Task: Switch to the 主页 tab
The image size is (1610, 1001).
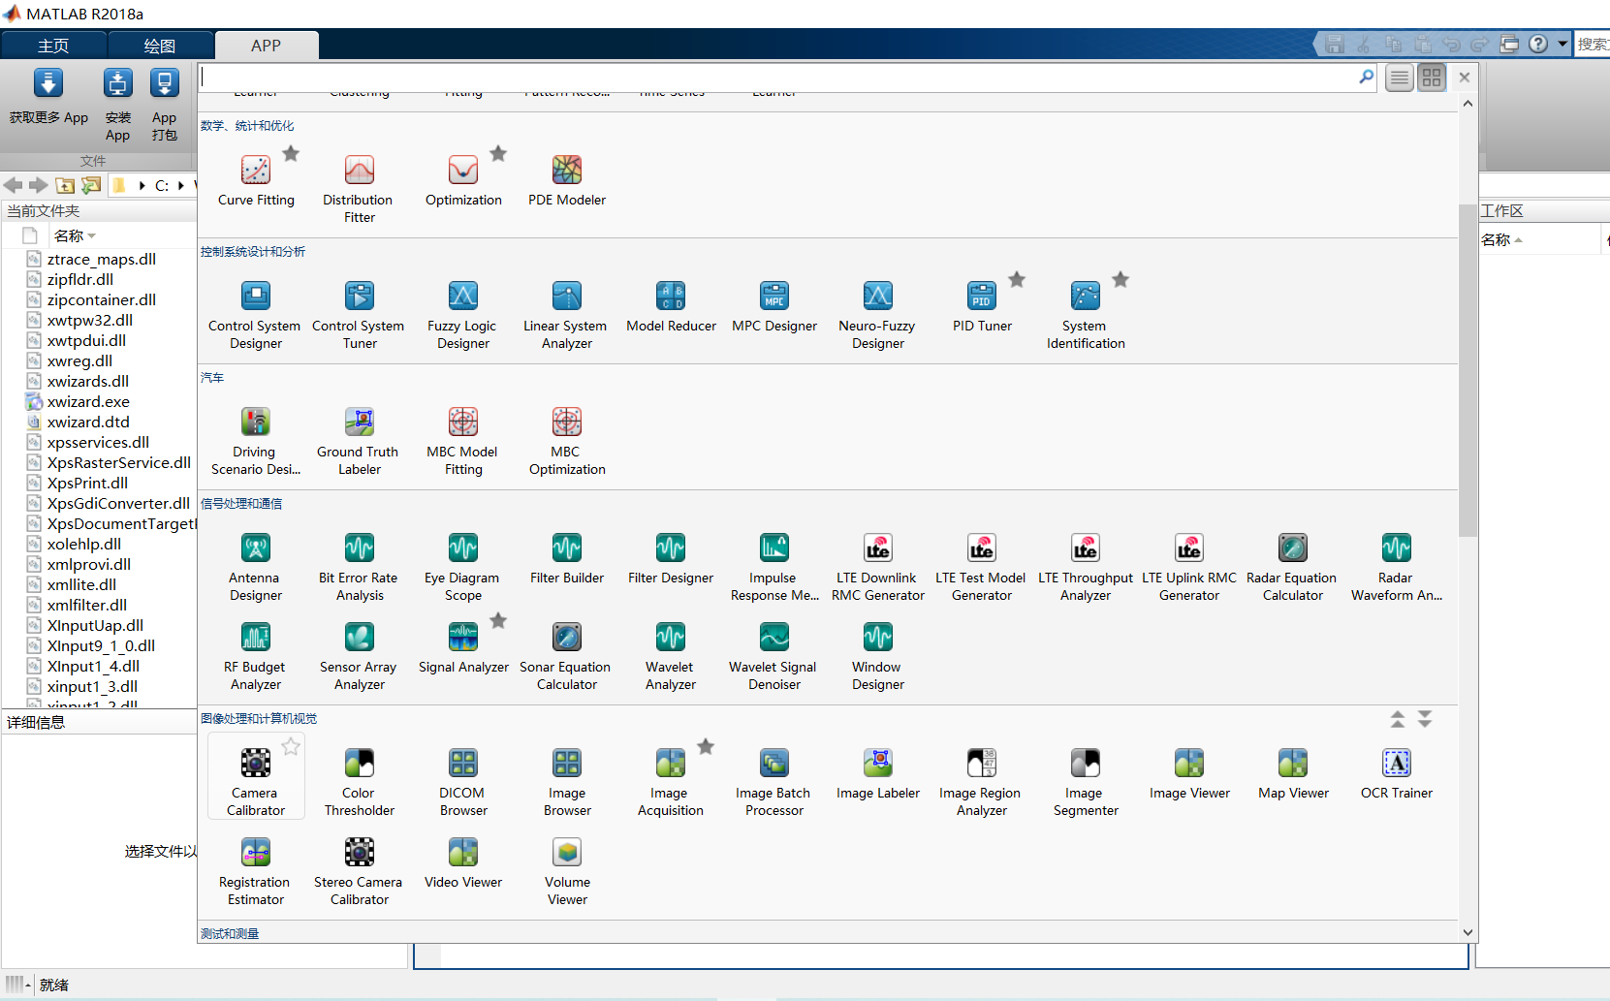Action: (x=53, y=46)
